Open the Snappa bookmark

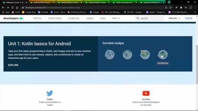click(x=94, y=12)
